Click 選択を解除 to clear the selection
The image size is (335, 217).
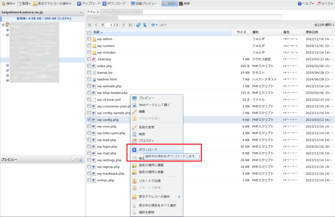click(147, 212)
